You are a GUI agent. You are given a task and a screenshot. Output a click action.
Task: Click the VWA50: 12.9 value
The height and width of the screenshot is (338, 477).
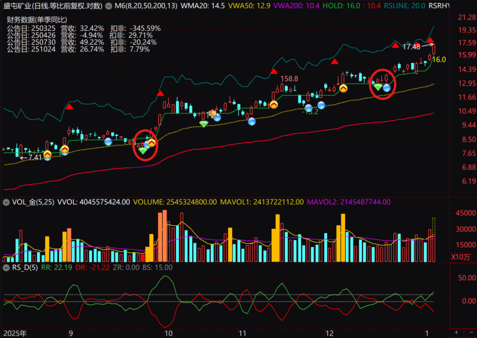pyautogui.click(x=249, y=6)
